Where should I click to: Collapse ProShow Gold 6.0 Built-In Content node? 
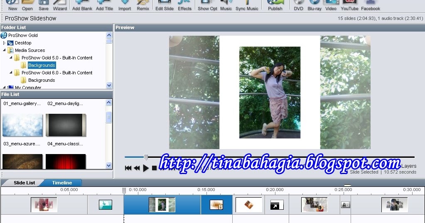(11, 72)
